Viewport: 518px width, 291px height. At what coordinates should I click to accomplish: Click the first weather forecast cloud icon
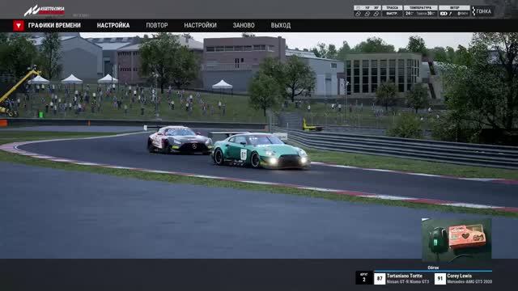pyautogui.click(x=358, y=14)
